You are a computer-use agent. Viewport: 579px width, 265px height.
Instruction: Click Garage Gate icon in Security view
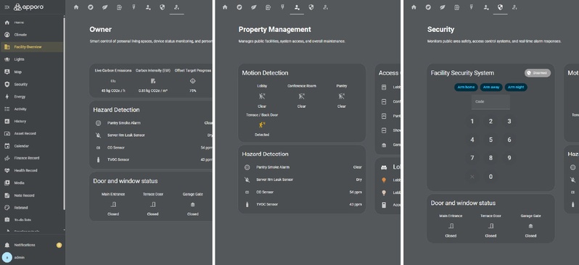(530, 227)
